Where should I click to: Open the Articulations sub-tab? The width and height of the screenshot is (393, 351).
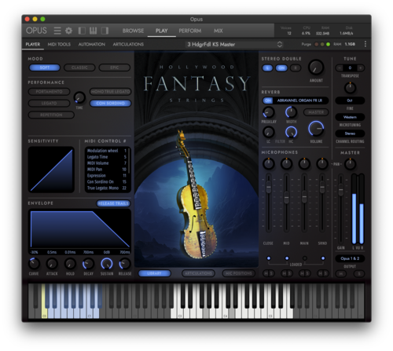click(x=128, y=44)
